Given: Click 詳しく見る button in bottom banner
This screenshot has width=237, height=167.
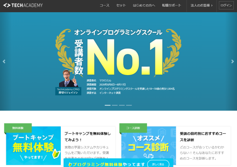Looking at the screenshot, I should click(158, 164).
